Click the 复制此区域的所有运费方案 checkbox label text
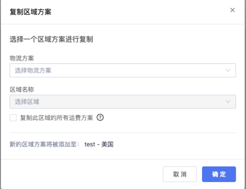Image resolution: width=246 pixels, height=189 pixels. click(x=57, y=118)
